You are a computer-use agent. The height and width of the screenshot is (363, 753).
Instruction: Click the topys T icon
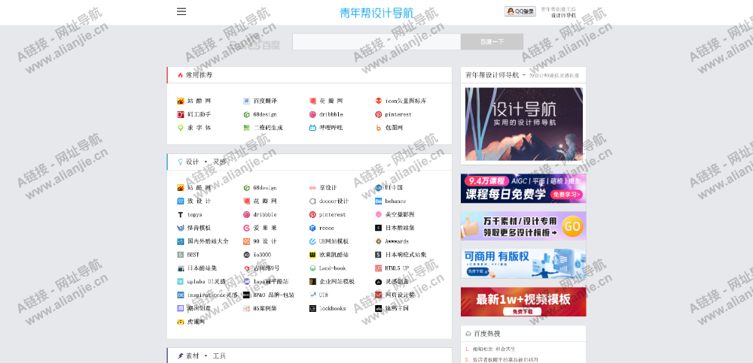[181, 215]
